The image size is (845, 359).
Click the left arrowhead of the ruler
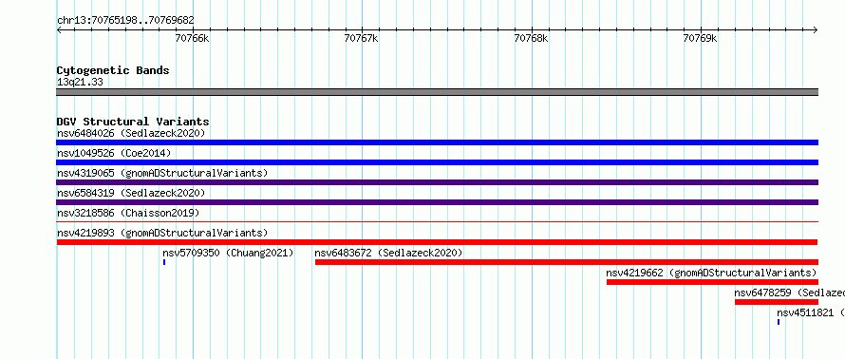(59, 29)
